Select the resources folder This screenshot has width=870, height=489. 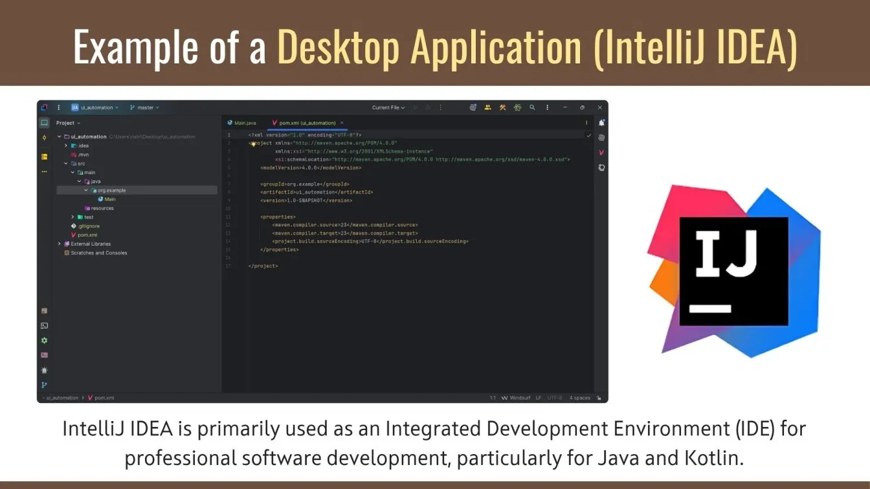tap(98, 208)
